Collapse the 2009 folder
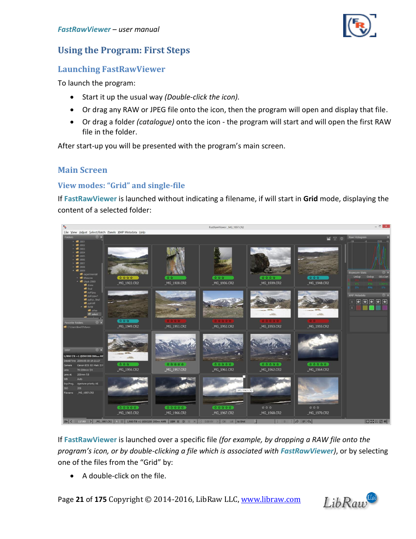 tap(73, 271)
